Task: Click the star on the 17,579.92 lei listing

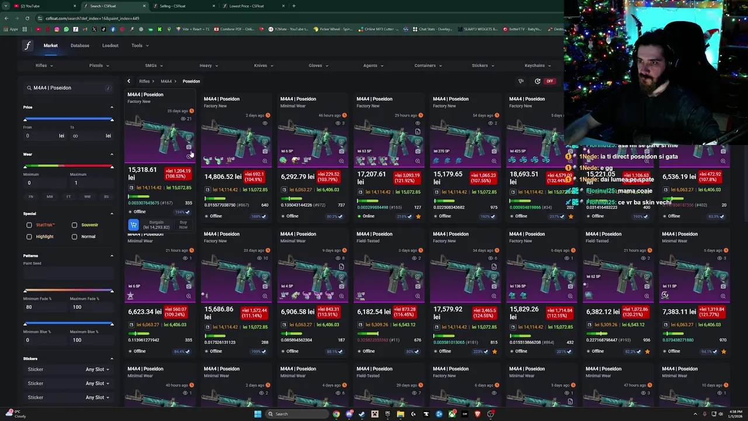Action: (494, 351)
